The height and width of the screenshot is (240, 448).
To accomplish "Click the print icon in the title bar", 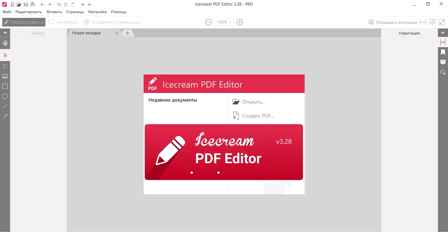I will (x=32, y=4).
